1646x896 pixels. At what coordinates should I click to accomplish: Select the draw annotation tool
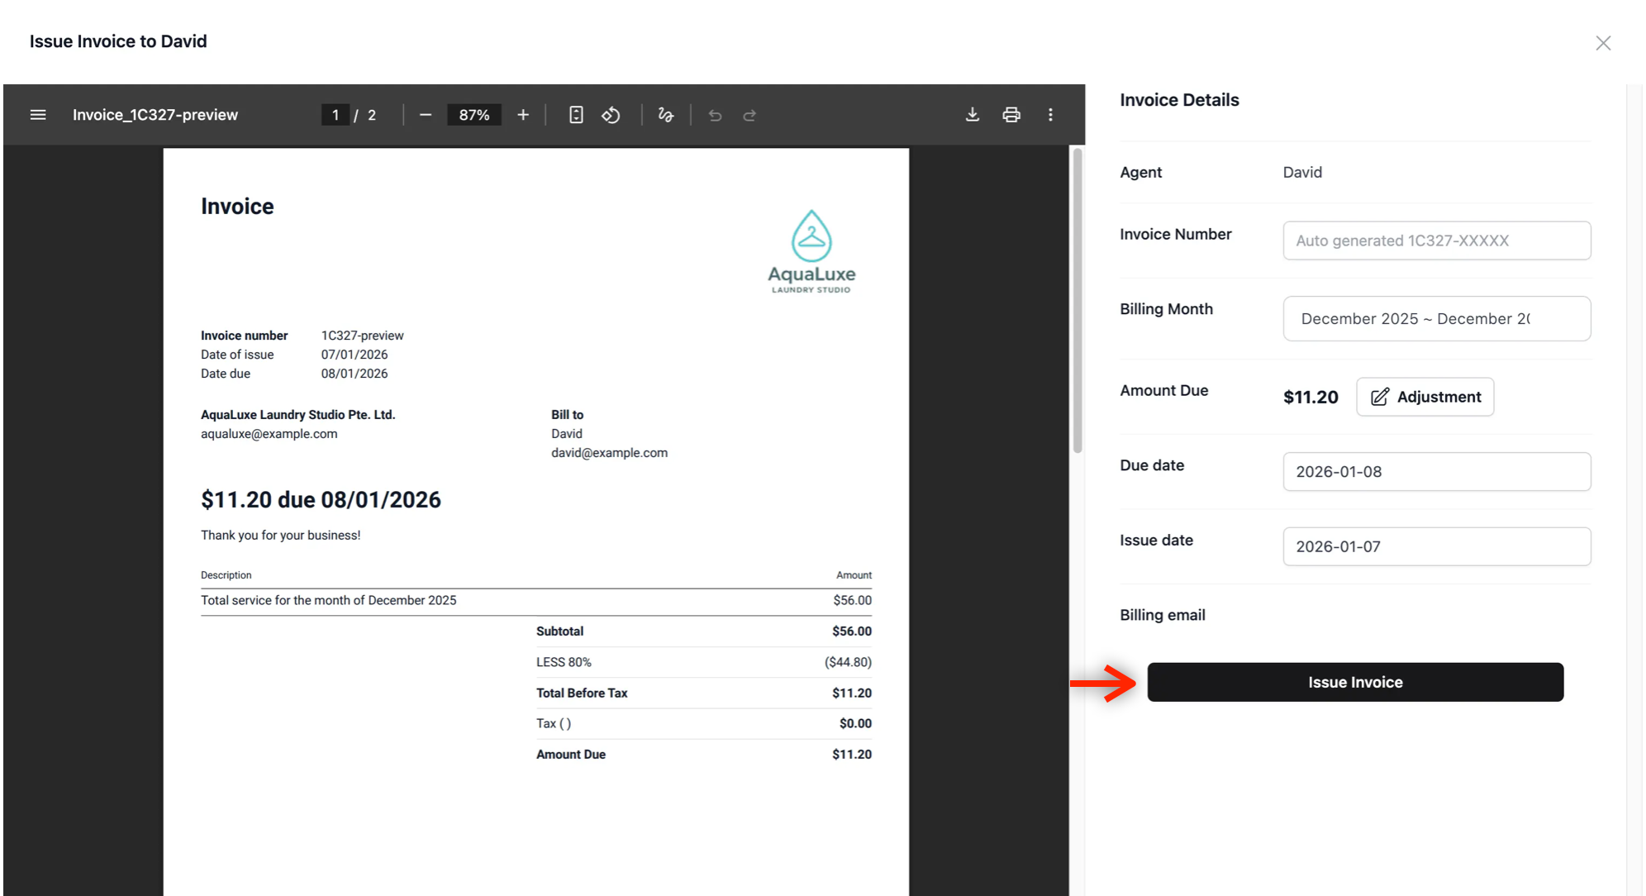pyautogui.click(x=666, y=115)
